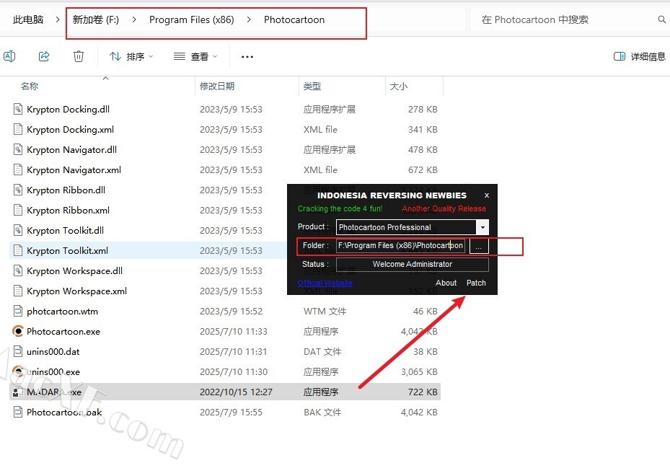Open the Official Website link
Image resolution: width=670 pixels, height=476 pixels.
(x=325, y=283)
